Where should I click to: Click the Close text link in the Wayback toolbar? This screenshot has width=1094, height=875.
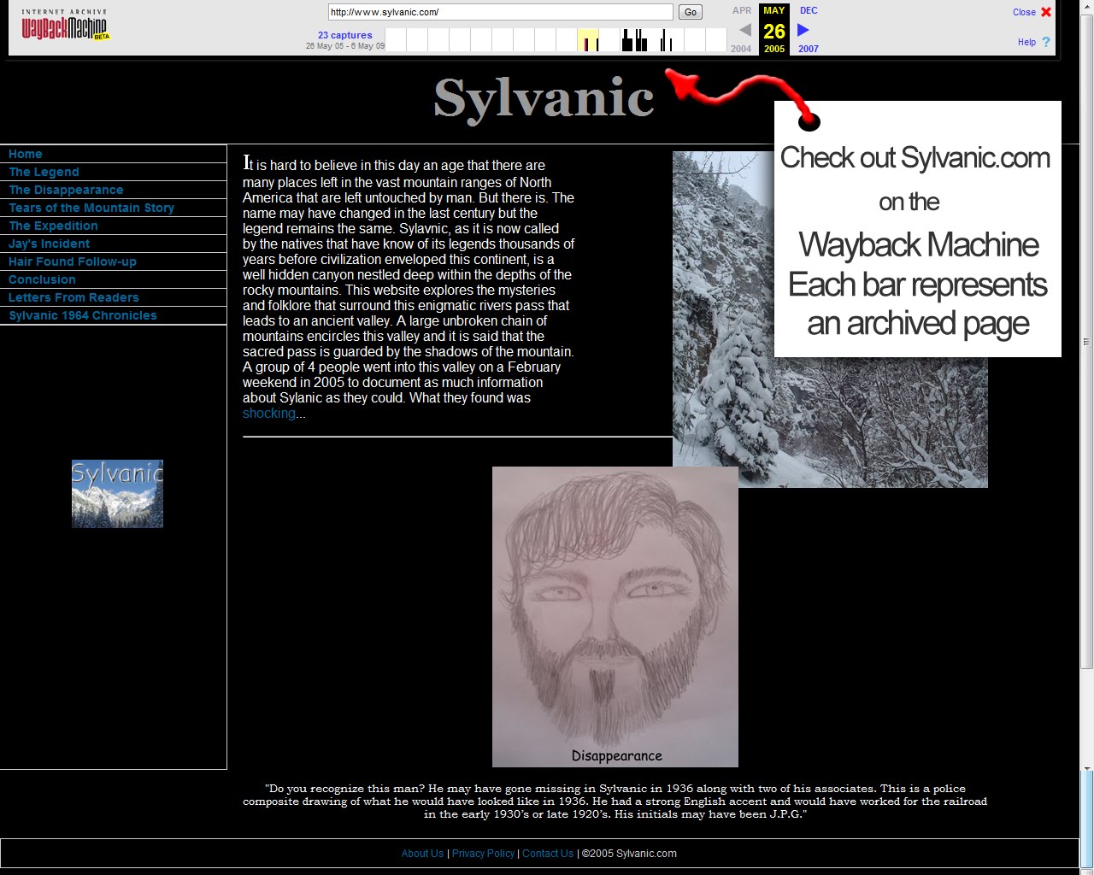[x=1024, y=12]
